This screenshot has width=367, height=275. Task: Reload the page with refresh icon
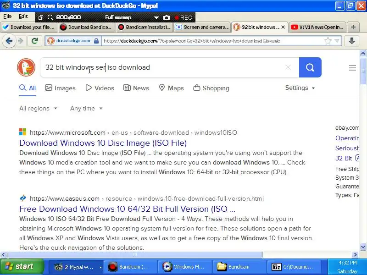35,41
